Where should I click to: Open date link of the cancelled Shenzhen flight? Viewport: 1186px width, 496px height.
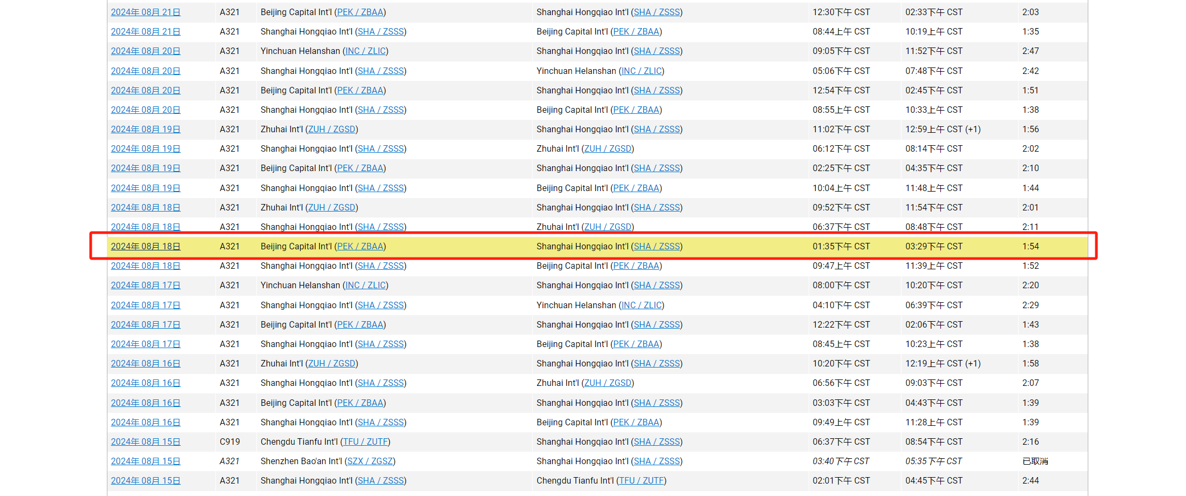point(145,461)
